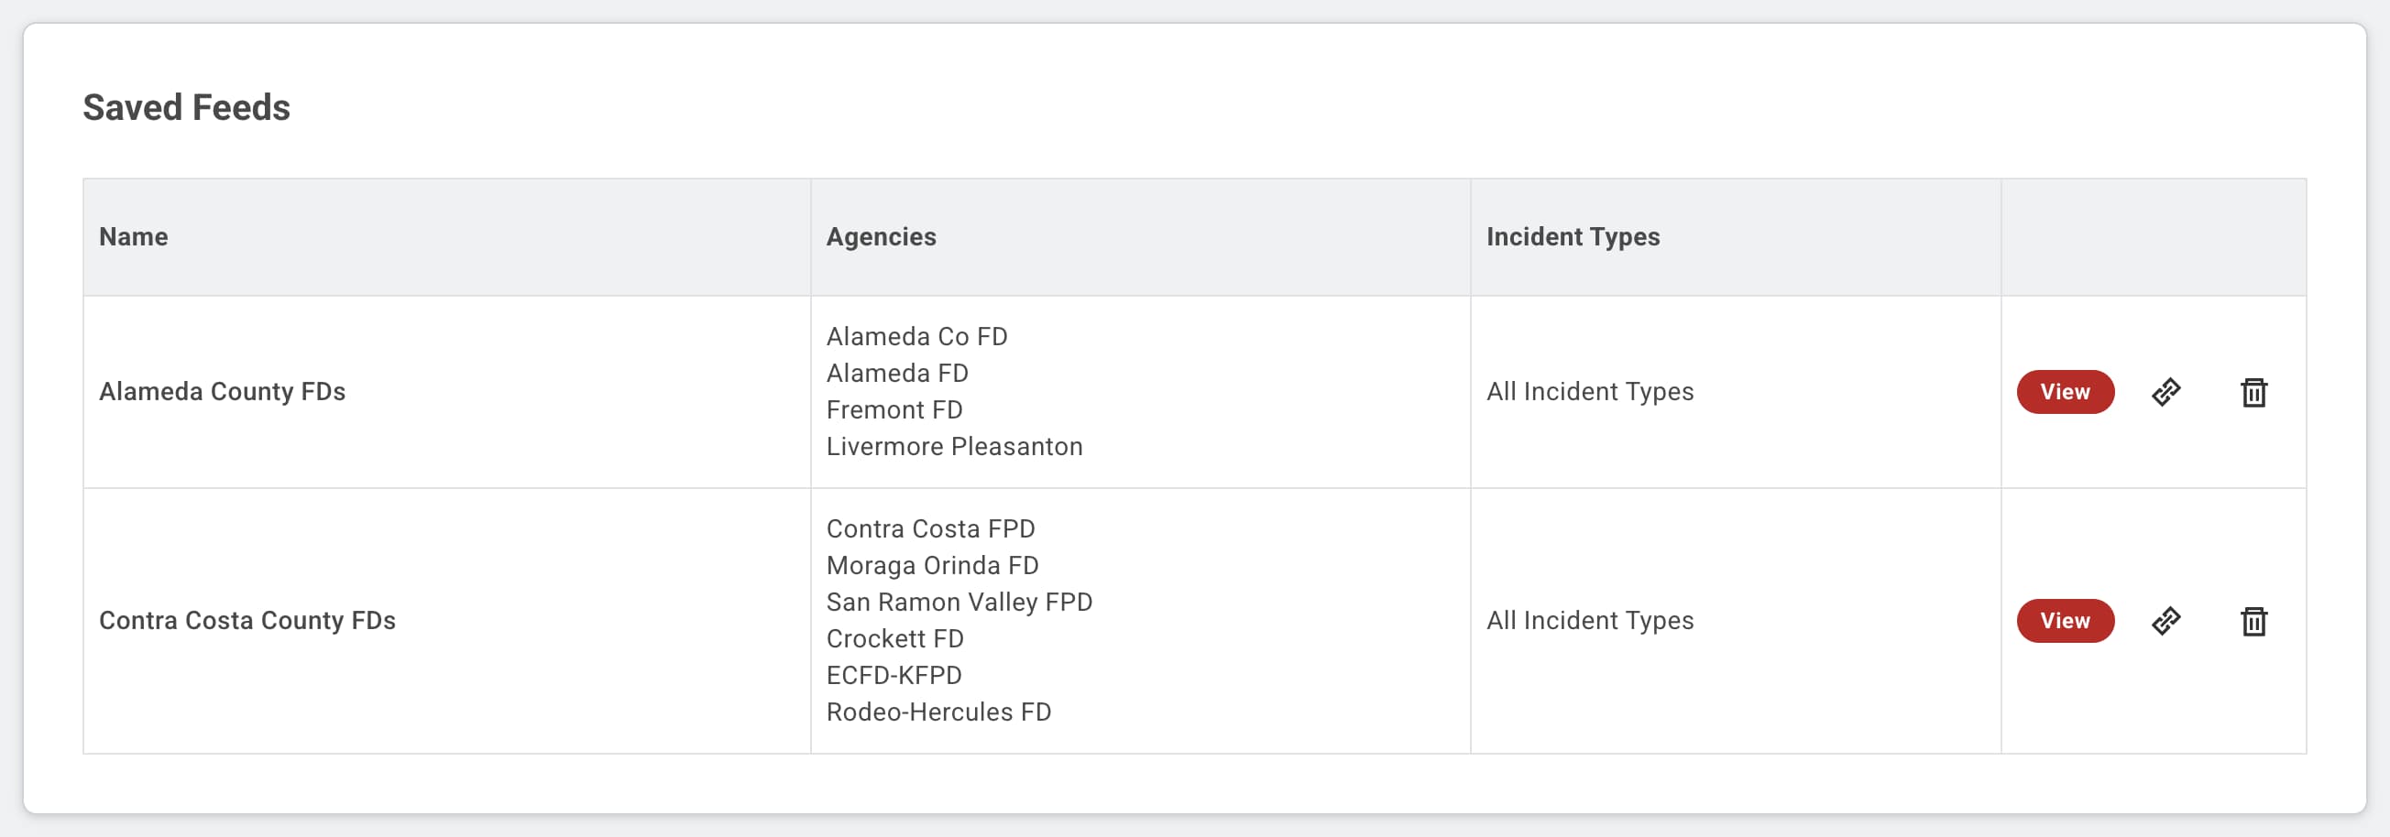The height and width of the screenshot is (837, 2390).
Task: Click the San Ramon Valley FPD agency entry
Action: [959, 603]
